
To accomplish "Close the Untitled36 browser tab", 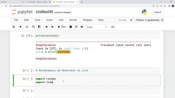I will pyautogui.click(x=77, y=2).
